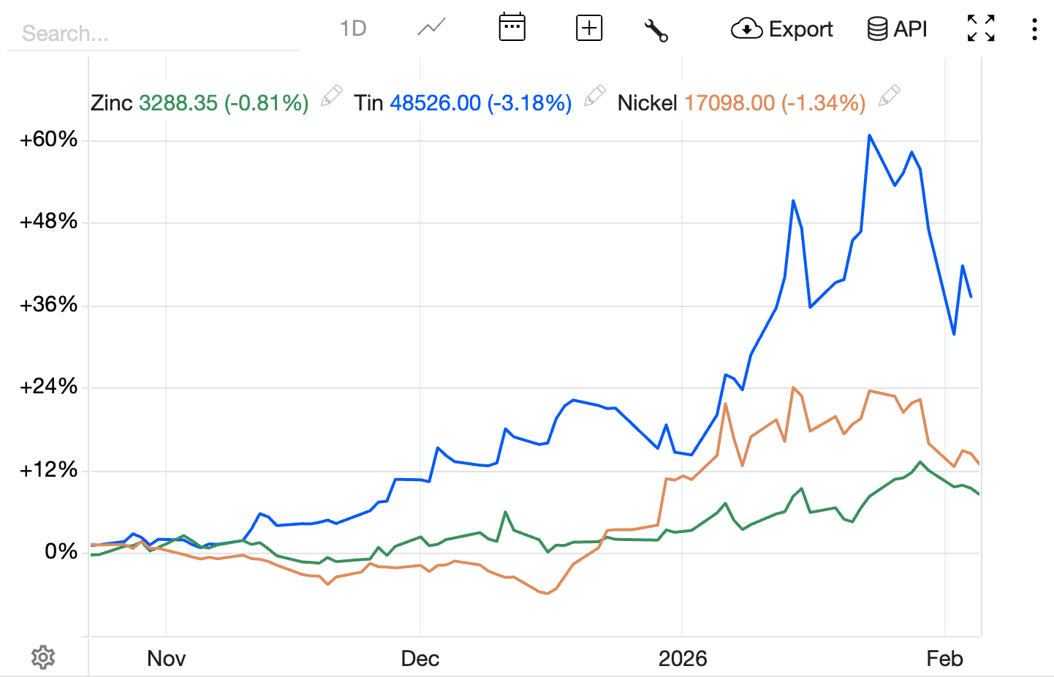Screen dimensions: 1054x677
Task: Open the 1D interval selector
Action: (x=353, y=29)
